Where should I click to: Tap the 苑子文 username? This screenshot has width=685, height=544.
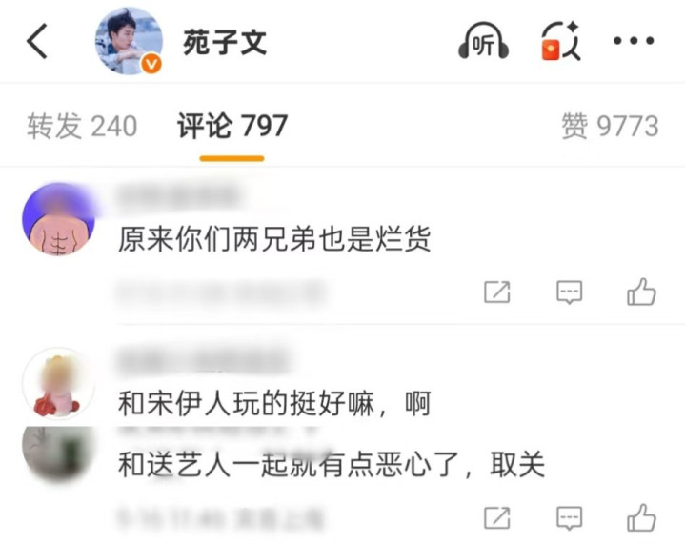(225, 42)
